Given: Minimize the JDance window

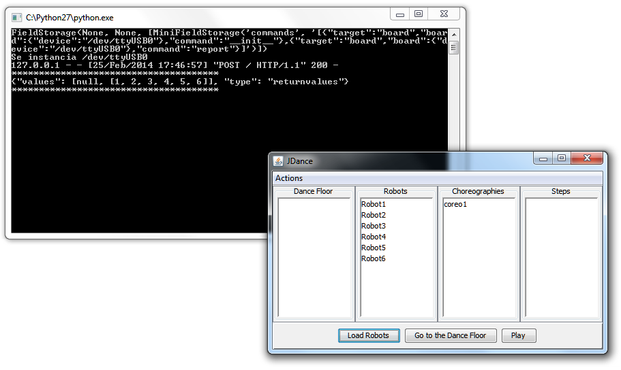Looking at the screenshot, I should coord(543,158).
